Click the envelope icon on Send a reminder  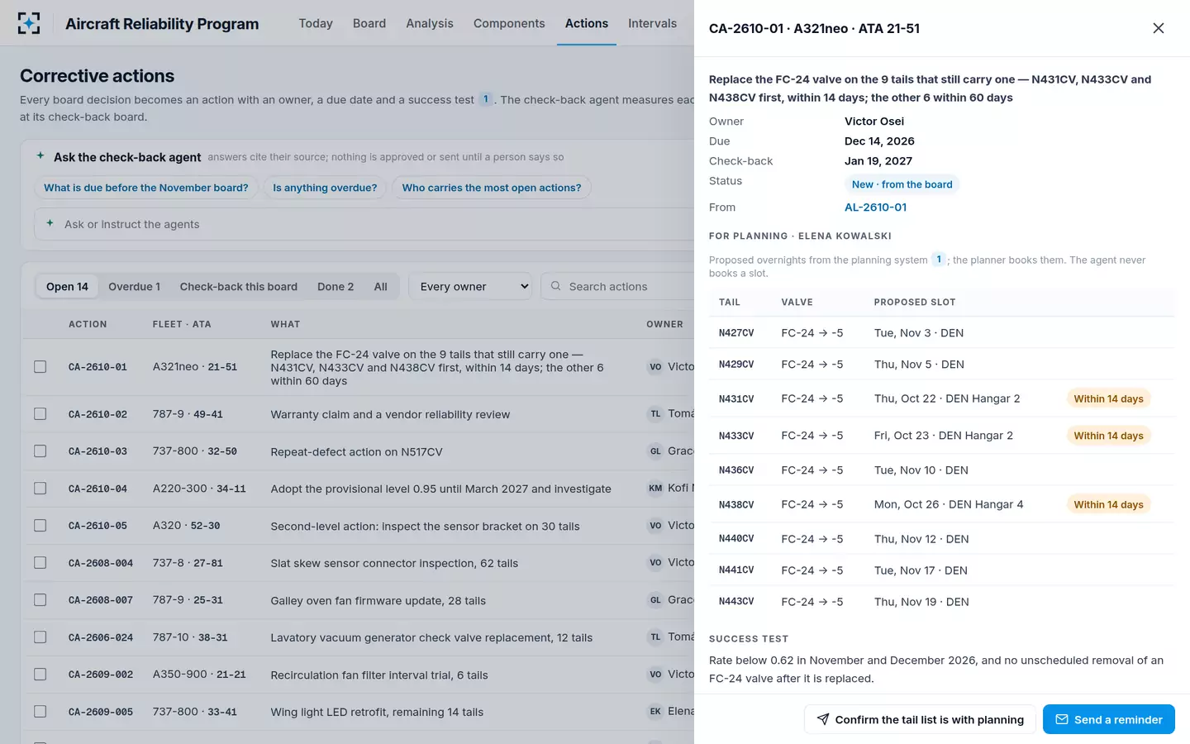1062,719
